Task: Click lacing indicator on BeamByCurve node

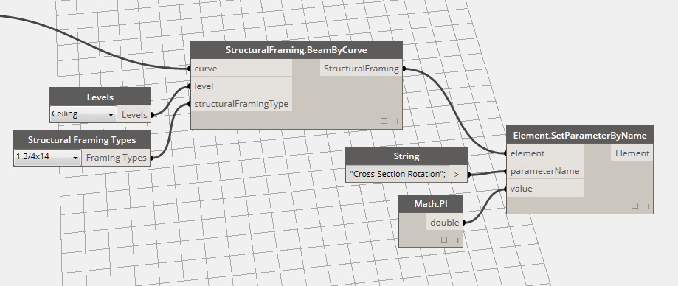Action: pos(397,122)
